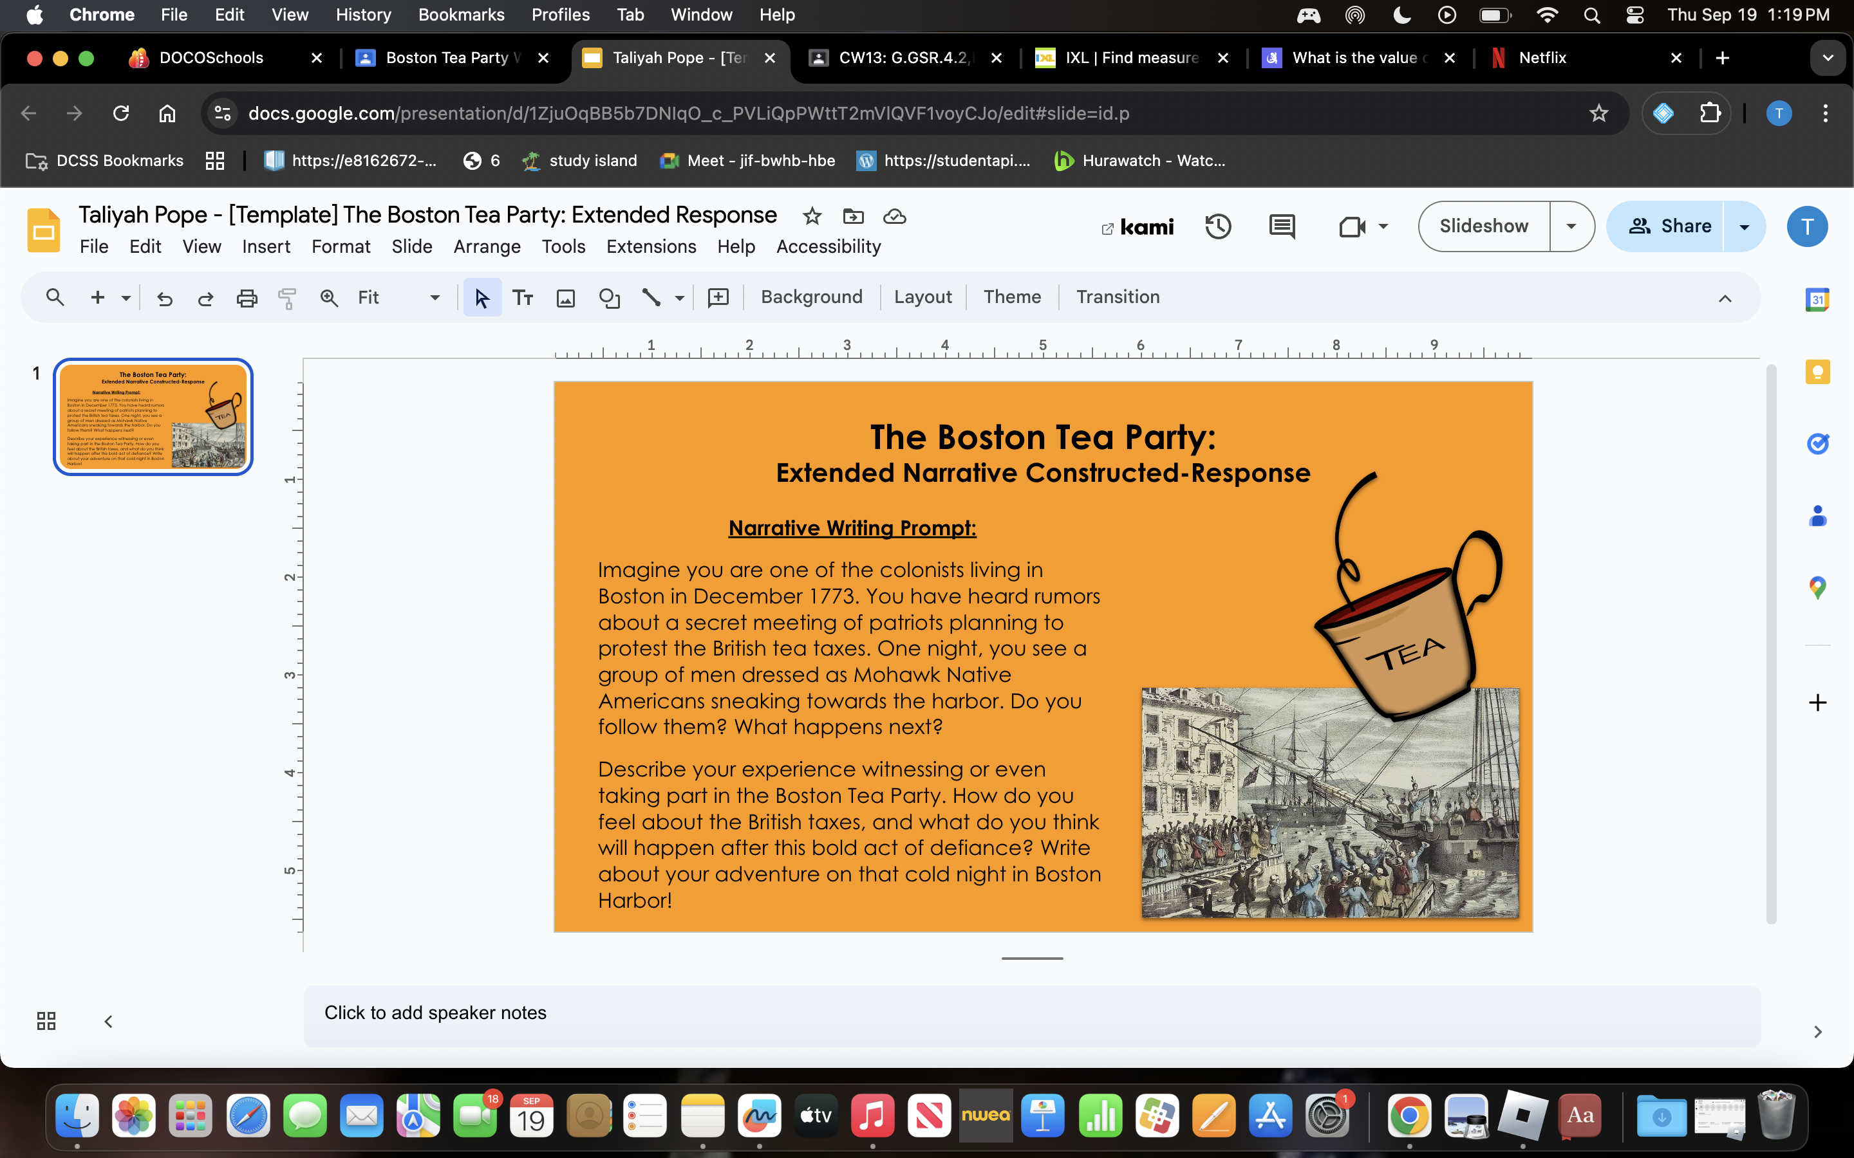Click the Share button
The width and height of the screenshot is (1854, 1158).
point(1665,226)
